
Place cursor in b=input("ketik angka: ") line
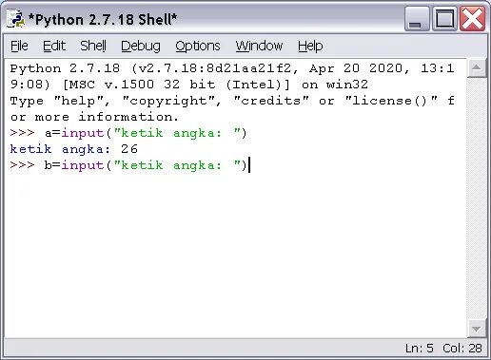(x=128, y=165)
